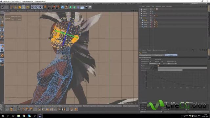Open Render Settings clapperboard icon
This screenshot has width=210, height=118.
point(57,7)
